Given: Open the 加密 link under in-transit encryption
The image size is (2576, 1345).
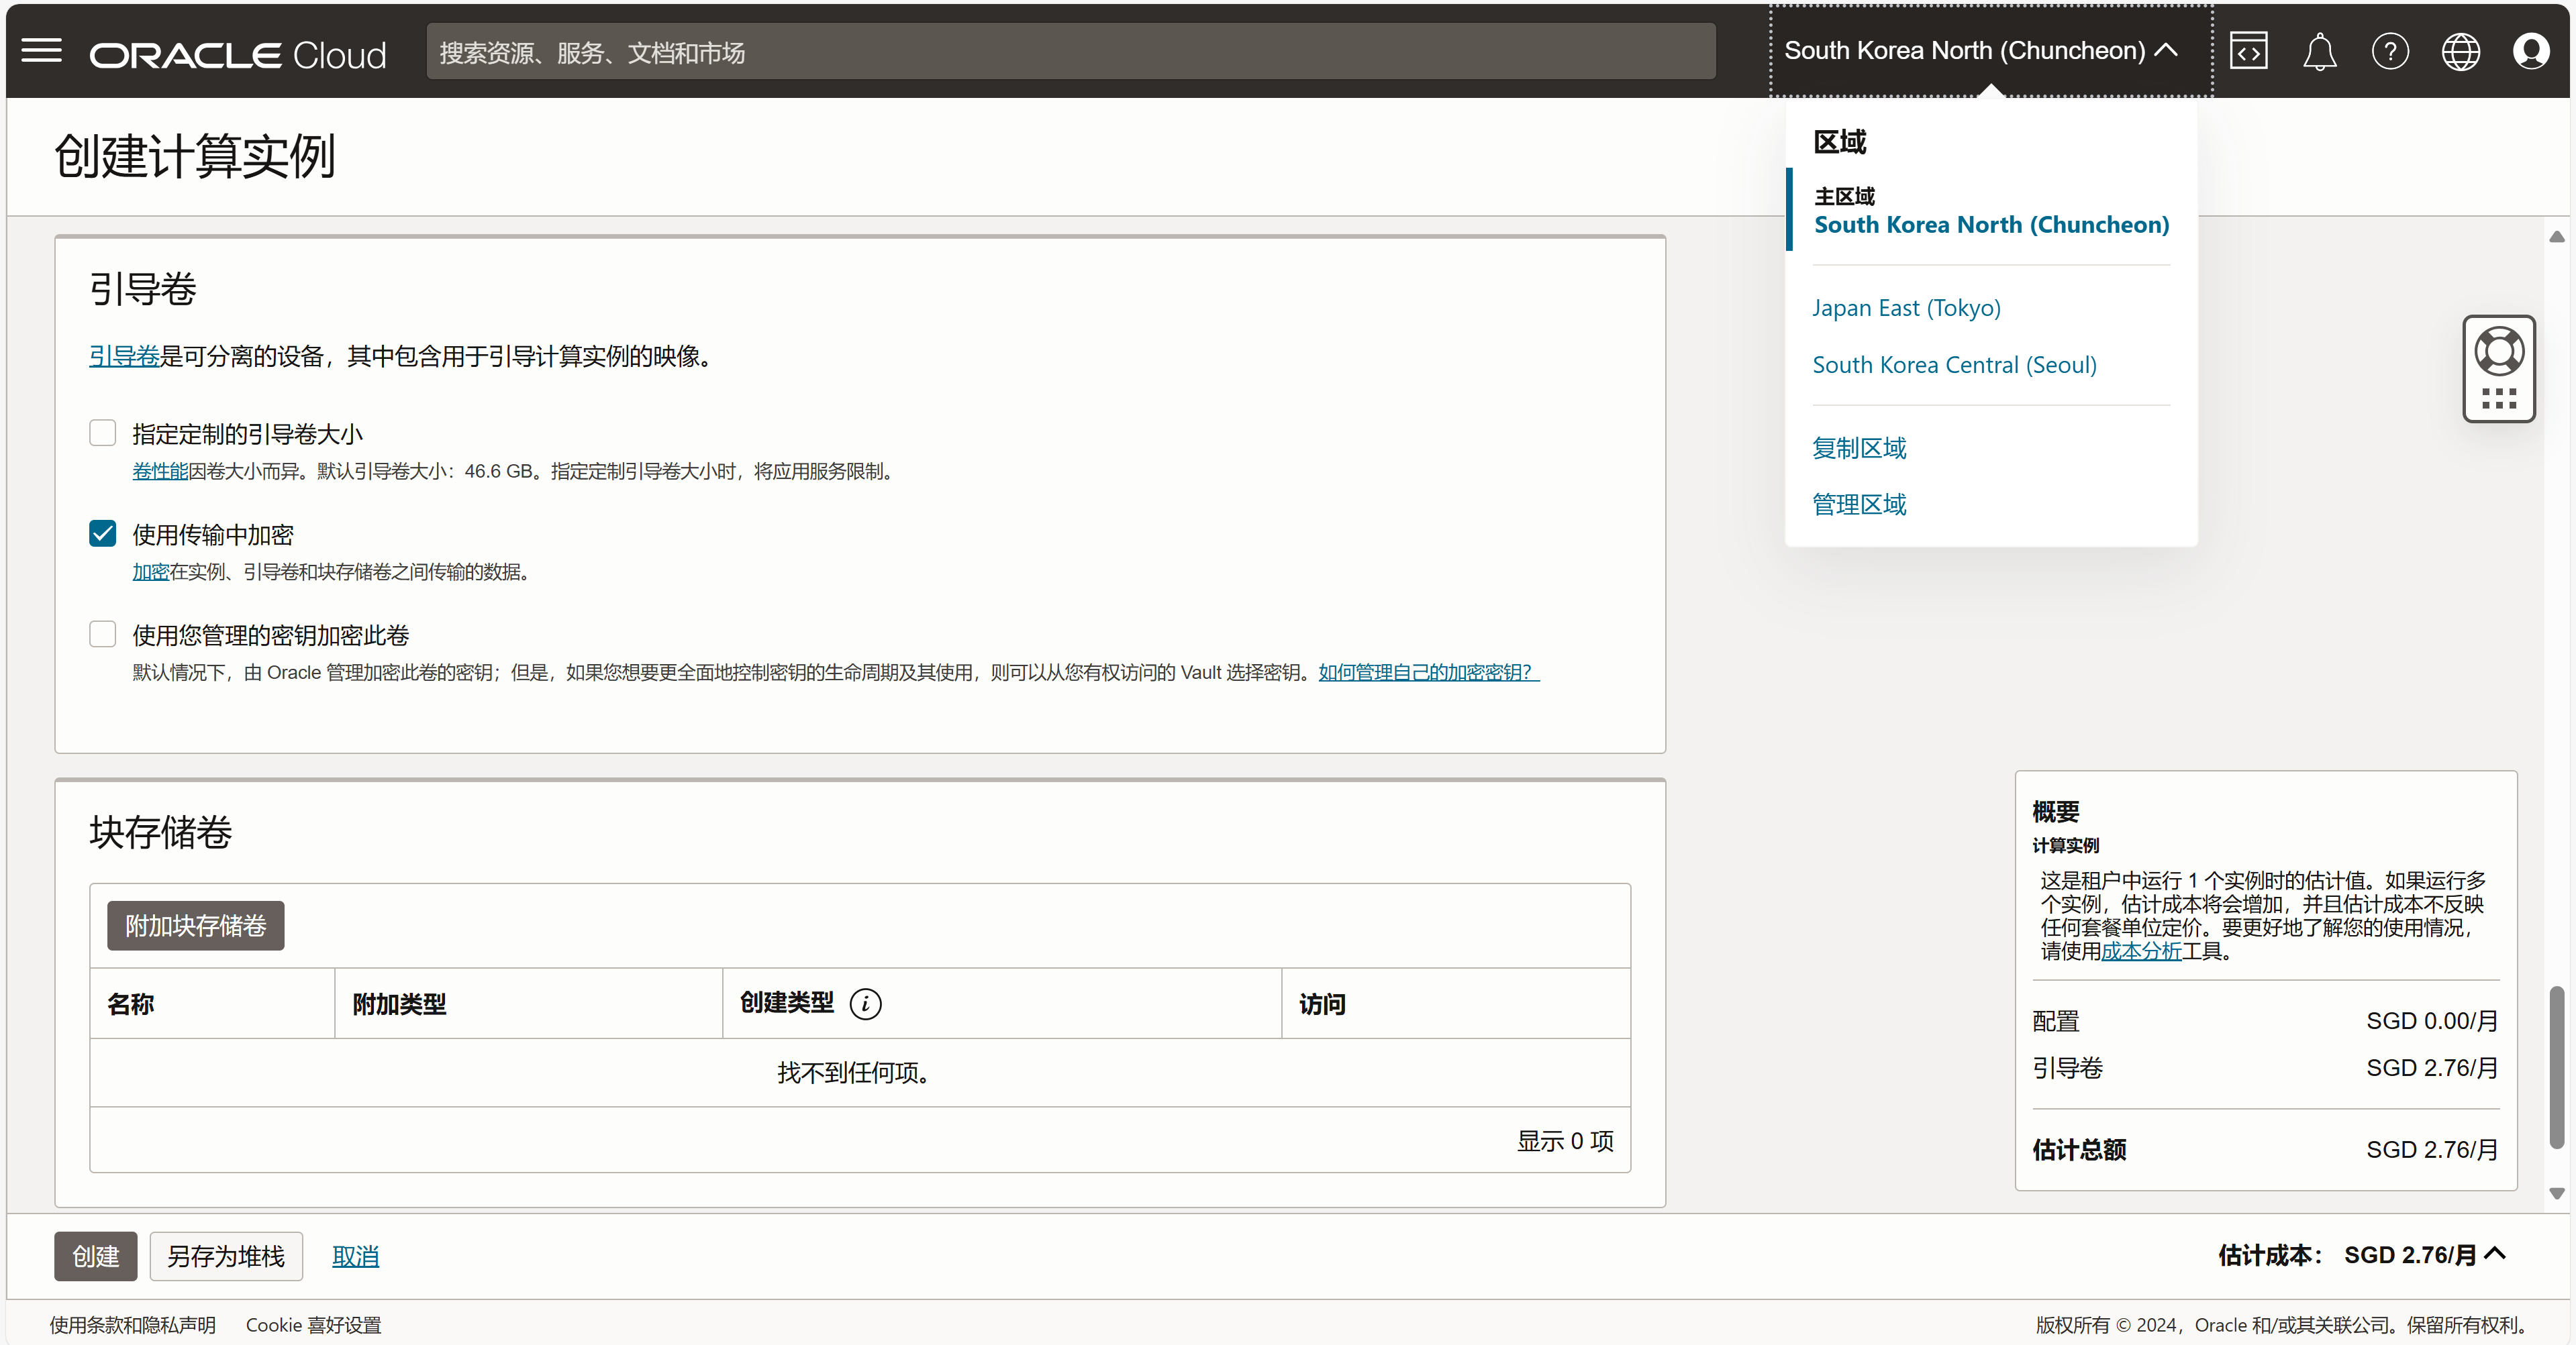Looking at the screenshot, I should [x=150, y=572].
